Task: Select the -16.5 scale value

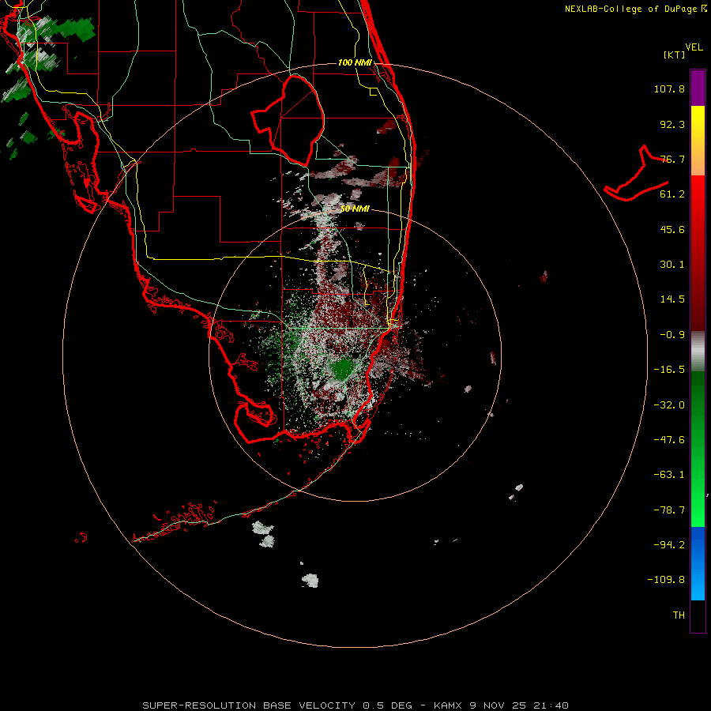Action: click(x=669, y=370)
